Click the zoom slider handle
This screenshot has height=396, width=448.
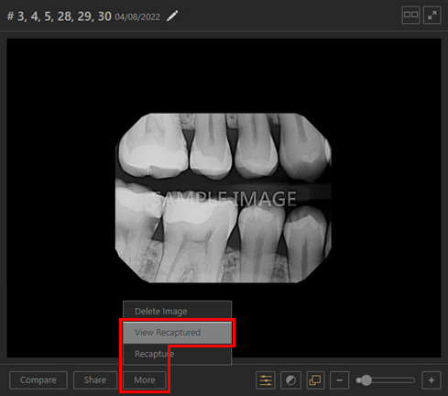[x=366, y=380]
